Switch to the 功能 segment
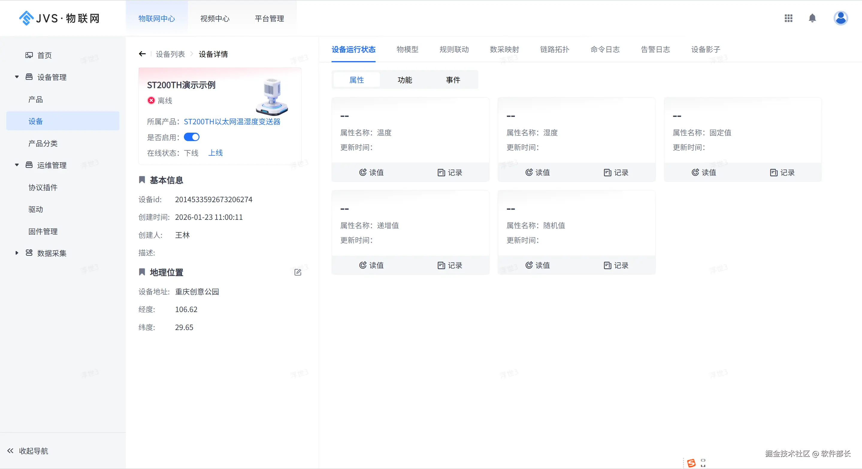Image resolution: width=862 pixels, height=469 pixels. click(405, 80)
